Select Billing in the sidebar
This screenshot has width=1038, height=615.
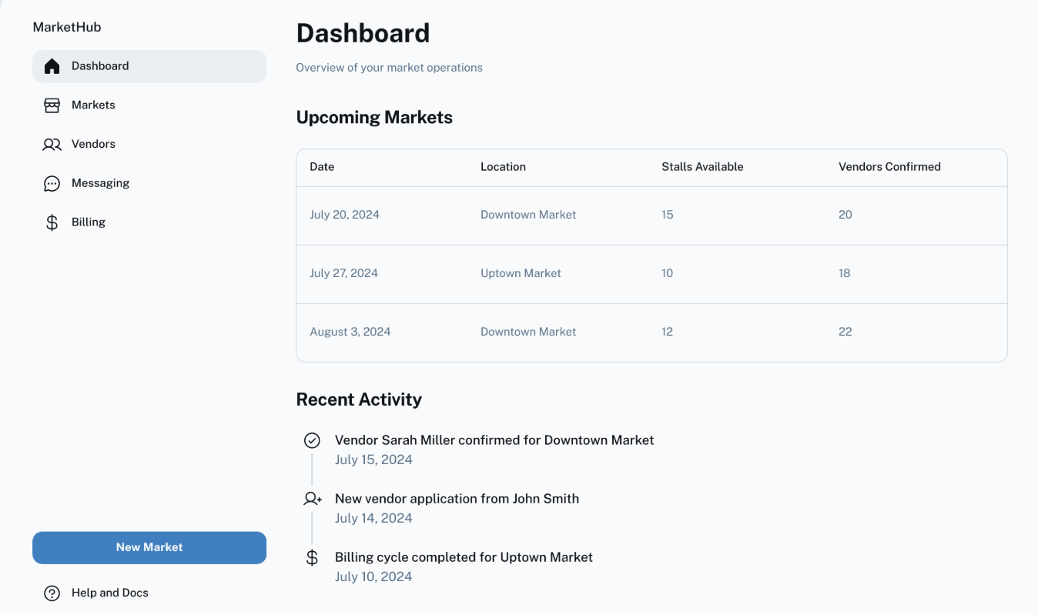[89, 222]
